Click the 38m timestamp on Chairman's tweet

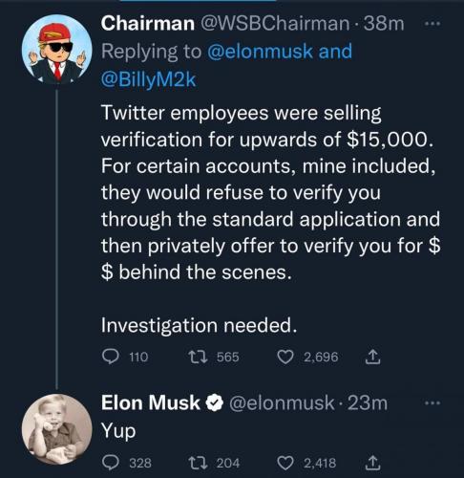pos(384,24)
